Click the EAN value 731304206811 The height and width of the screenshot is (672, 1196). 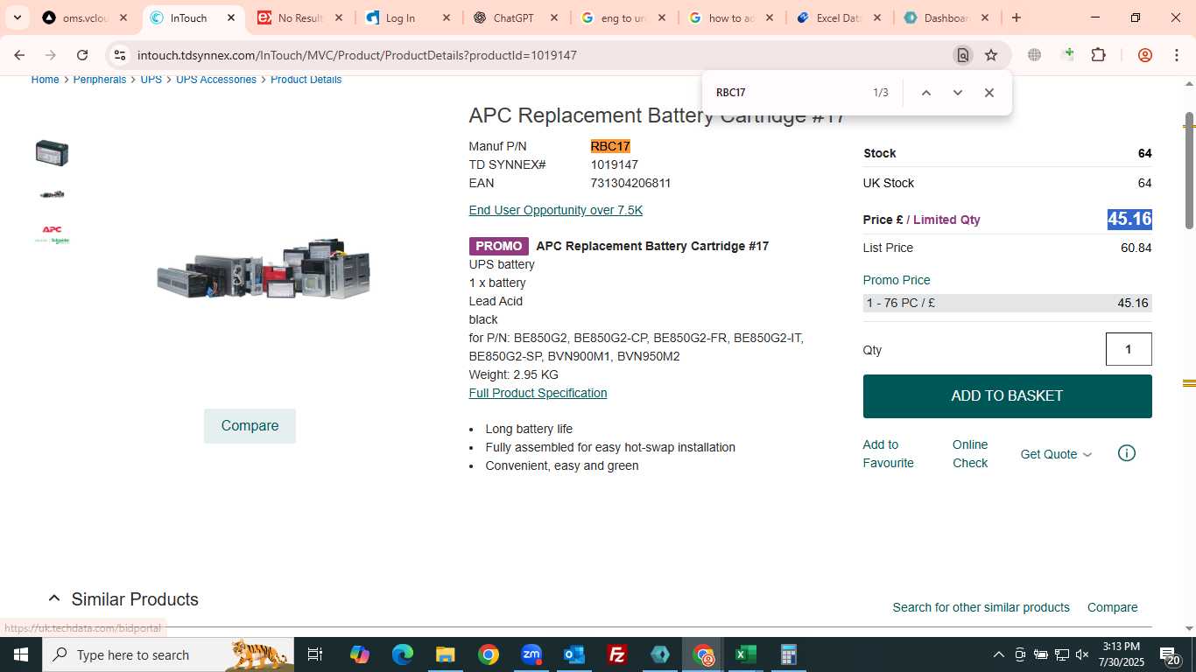[x=630, y=183]
